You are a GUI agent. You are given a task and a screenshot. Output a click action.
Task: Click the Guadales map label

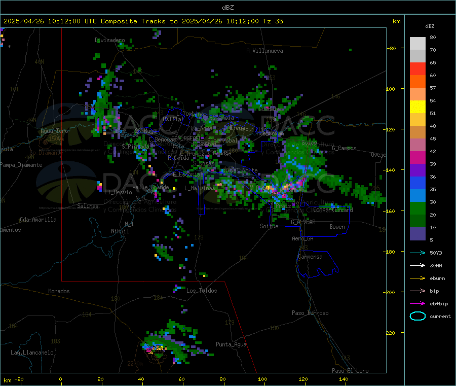(271, 109)
